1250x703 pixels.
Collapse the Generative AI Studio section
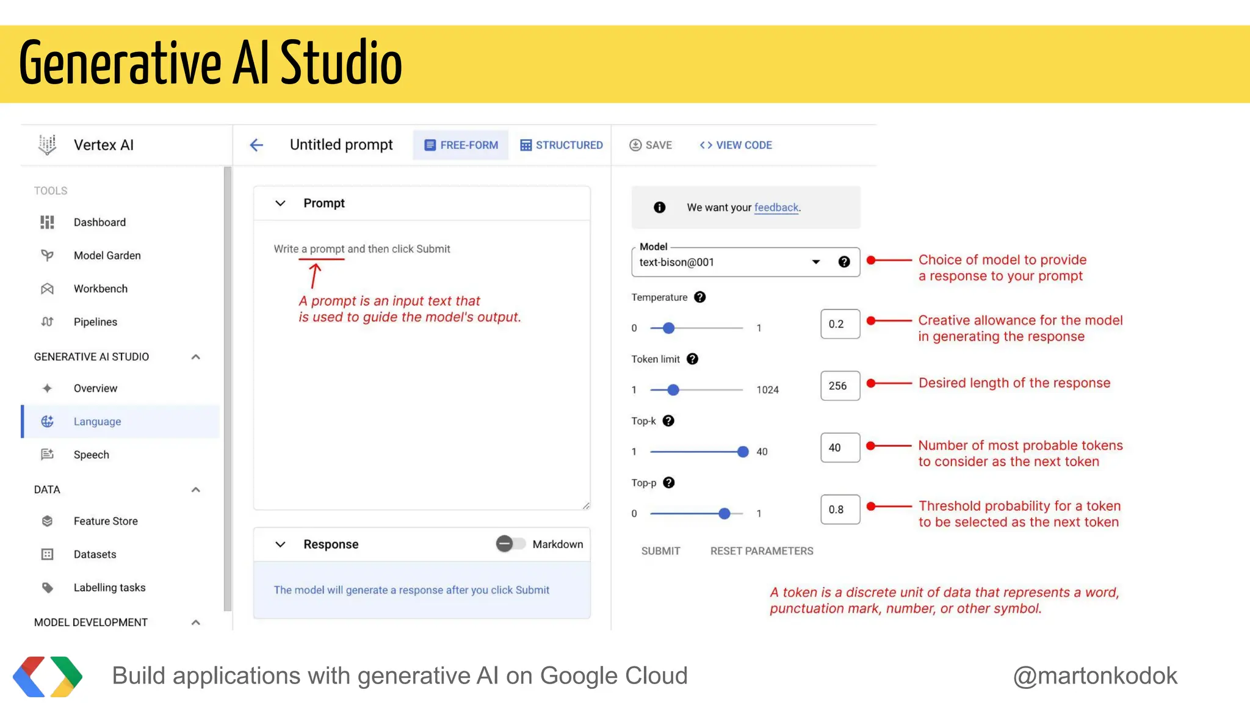195,356
